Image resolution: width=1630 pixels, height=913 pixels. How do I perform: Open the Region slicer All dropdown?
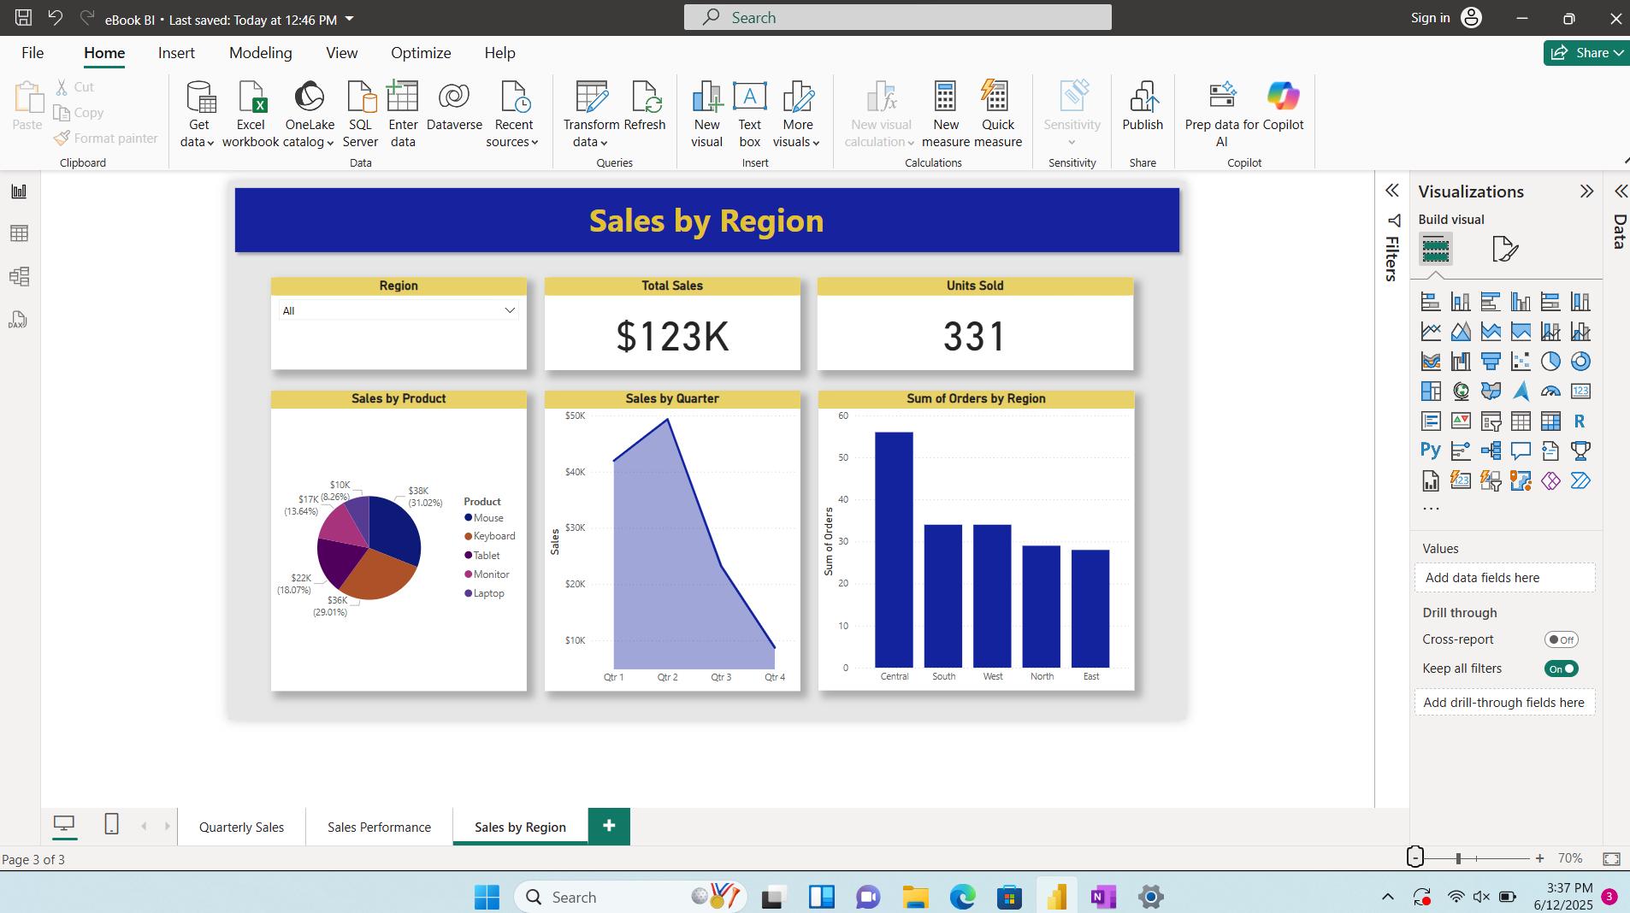508,310
